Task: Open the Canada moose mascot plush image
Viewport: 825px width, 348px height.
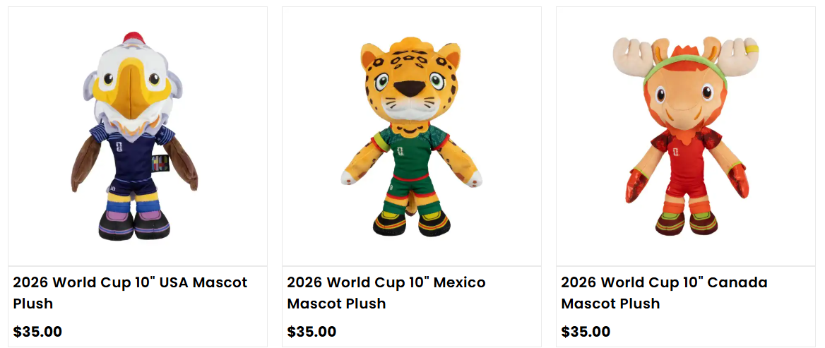Action: click(x=685, y=136)
